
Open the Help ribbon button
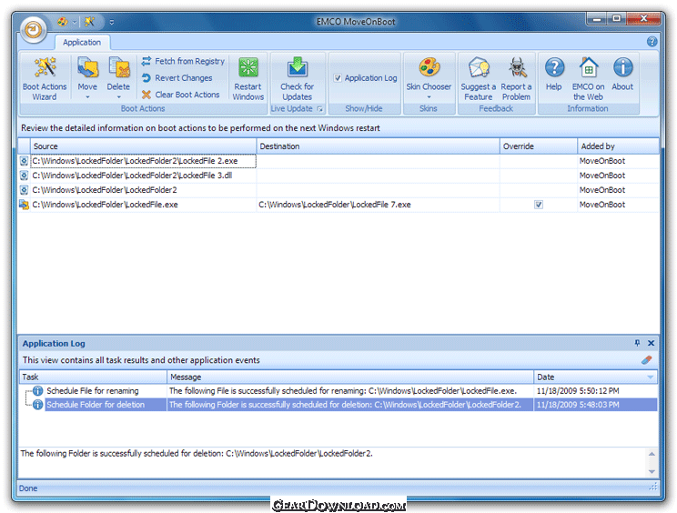coord(554,75)
